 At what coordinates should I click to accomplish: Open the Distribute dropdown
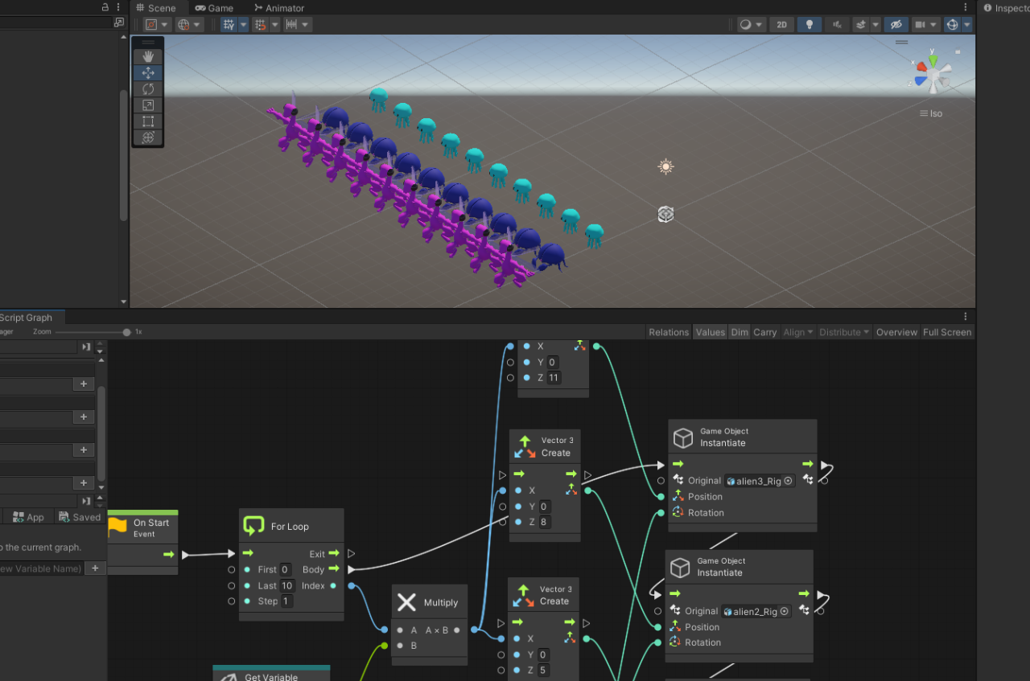tap(844, 332)
